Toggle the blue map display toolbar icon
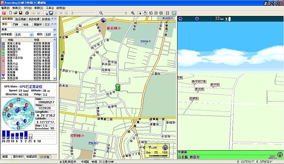 51,13
